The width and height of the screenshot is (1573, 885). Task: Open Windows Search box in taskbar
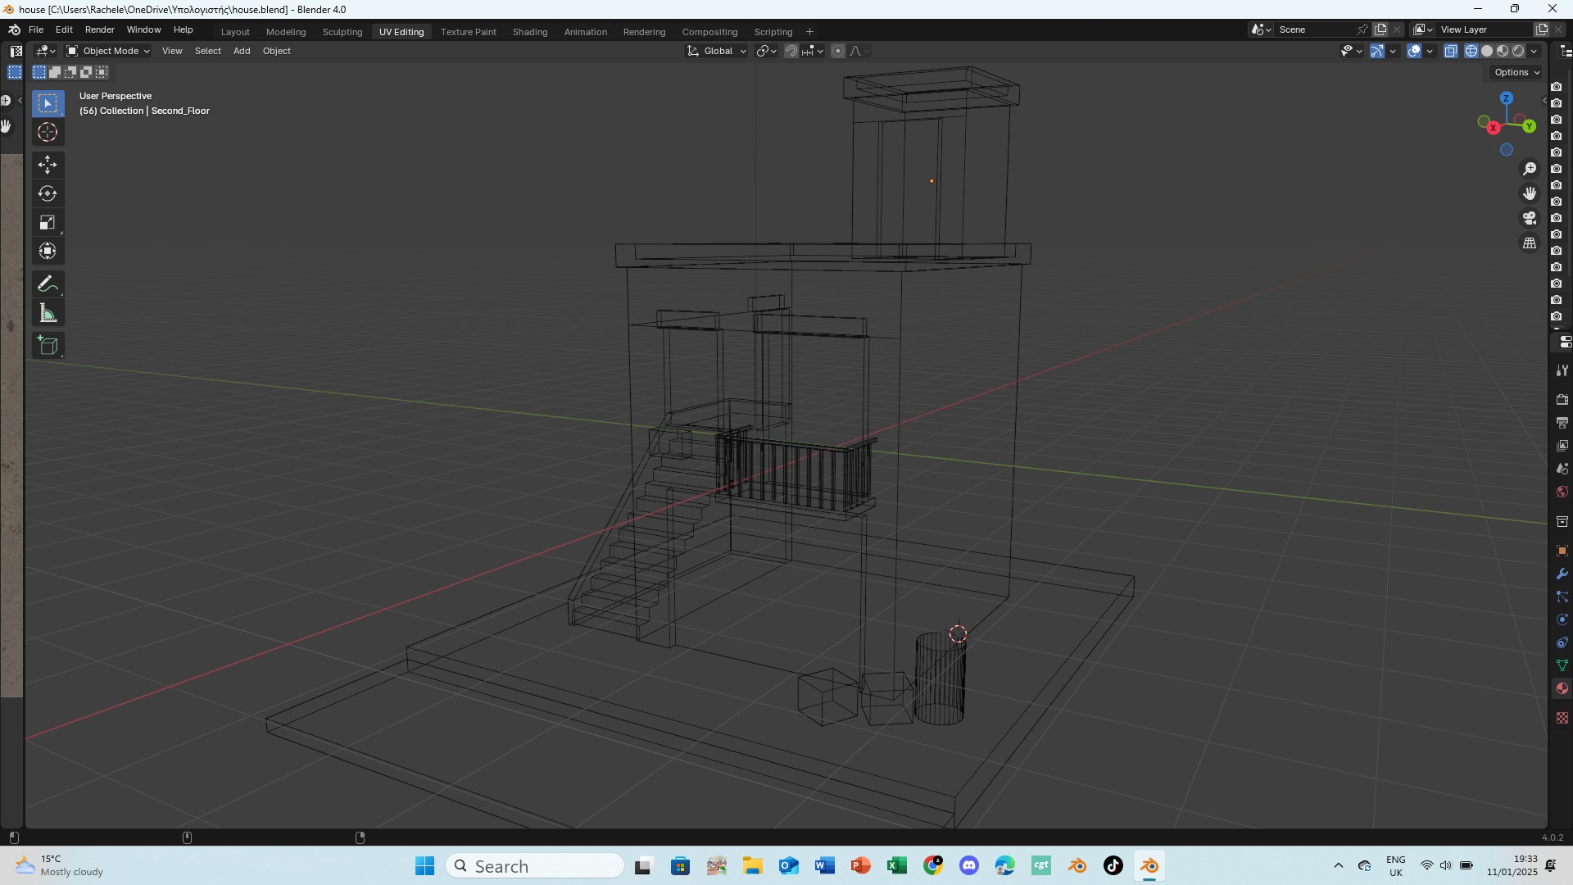pyautogui.click(x=535, y=866)
